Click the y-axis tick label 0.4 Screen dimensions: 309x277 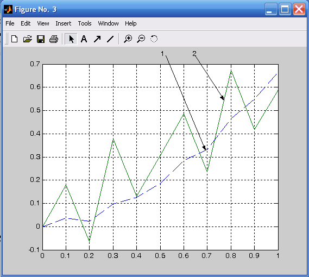tap(35, 134)
